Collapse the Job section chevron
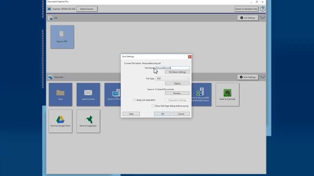Viewport: 314px width, 176px height. (x=262, y=18)
